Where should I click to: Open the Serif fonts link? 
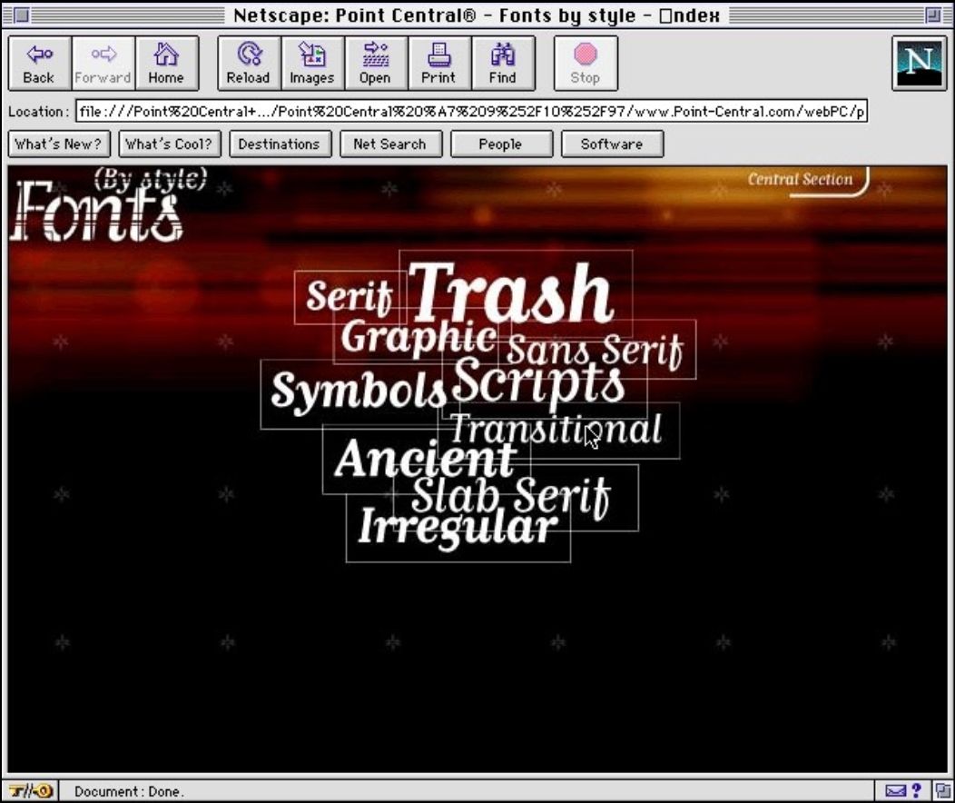[350, 297]
